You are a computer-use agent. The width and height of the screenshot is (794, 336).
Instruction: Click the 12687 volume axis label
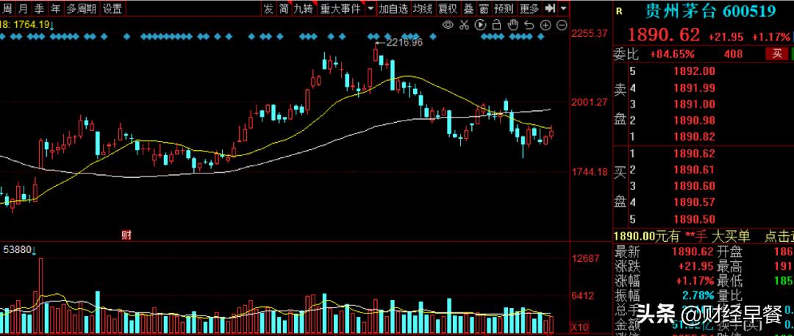coord(585,259)
